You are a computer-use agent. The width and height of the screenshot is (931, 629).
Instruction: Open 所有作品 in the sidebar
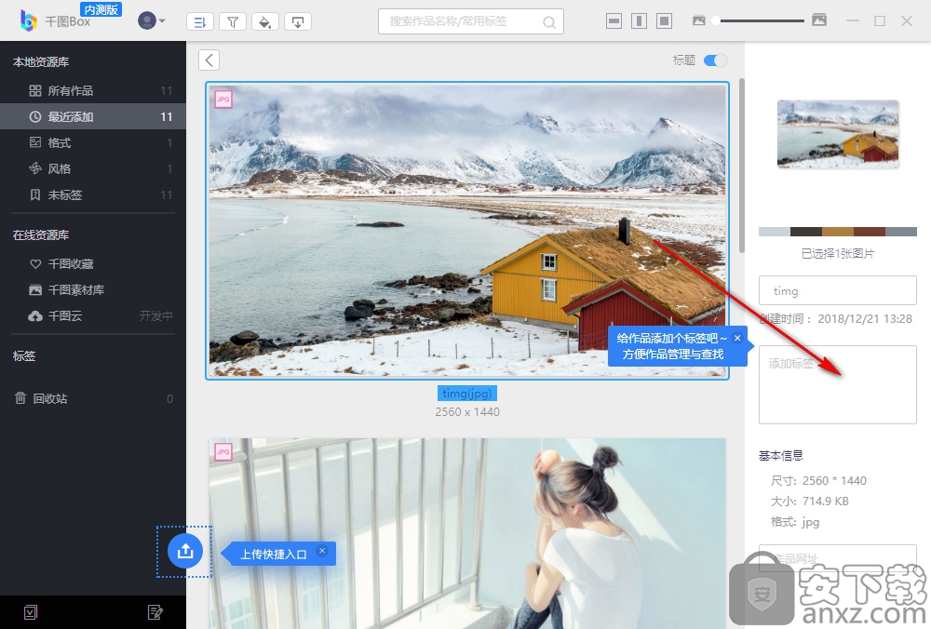pyautogui.click(x=71, y=90)
